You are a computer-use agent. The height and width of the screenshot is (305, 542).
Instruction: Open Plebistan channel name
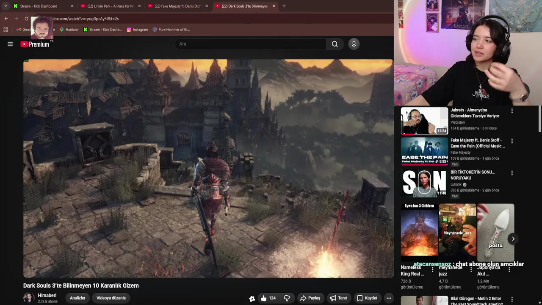tap(457, 122)
